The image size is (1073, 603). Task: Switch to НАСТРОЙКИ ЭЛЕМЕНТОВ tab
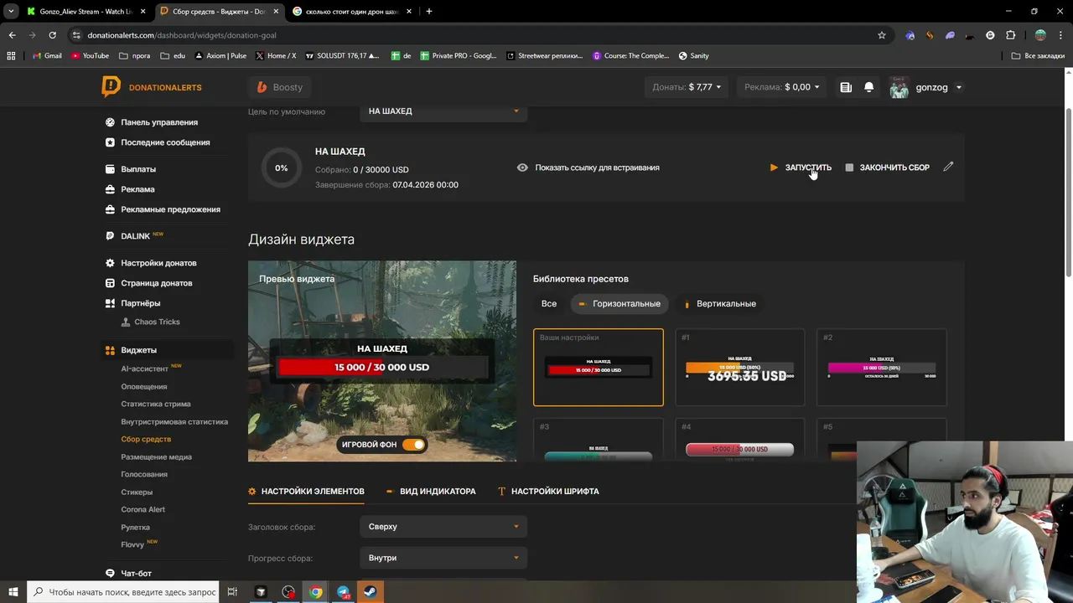306,491
